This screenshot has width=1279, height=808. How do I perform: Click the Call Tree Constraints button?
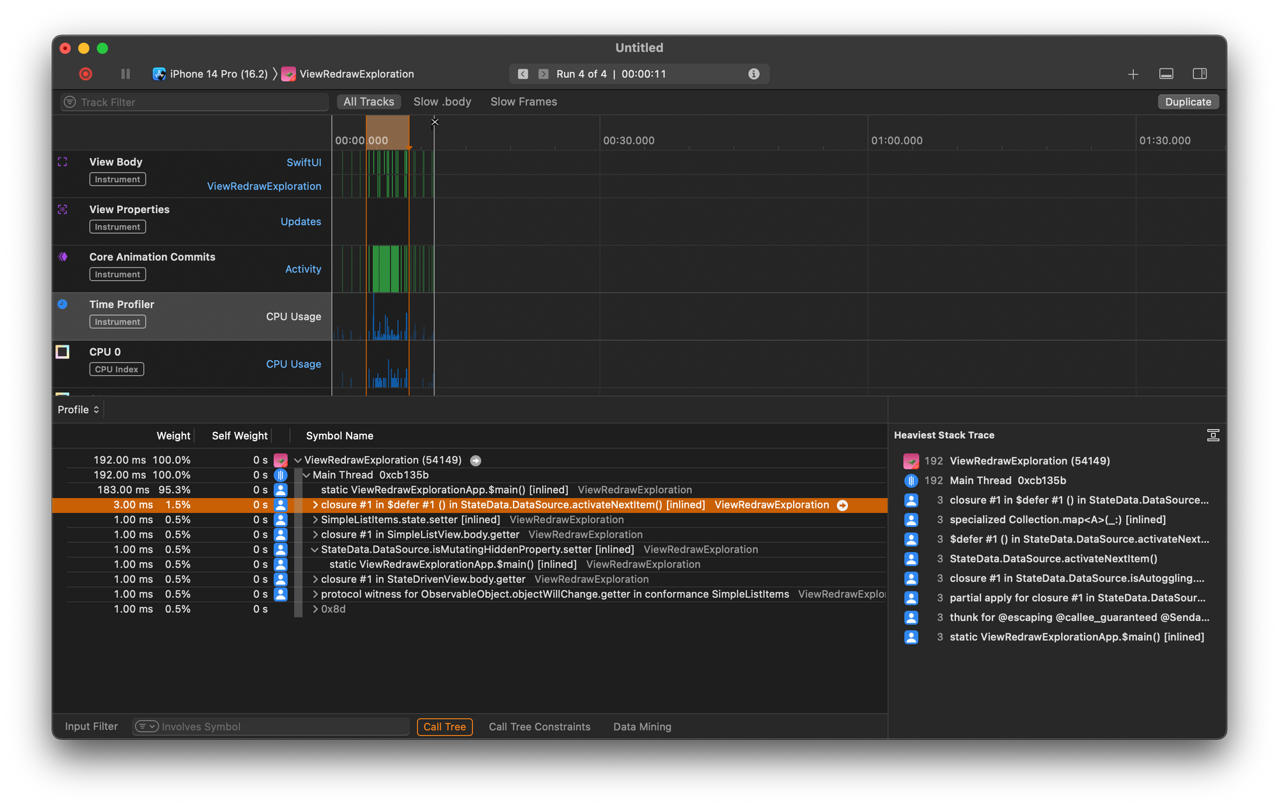pyautogui.click(x=542, y=726)
